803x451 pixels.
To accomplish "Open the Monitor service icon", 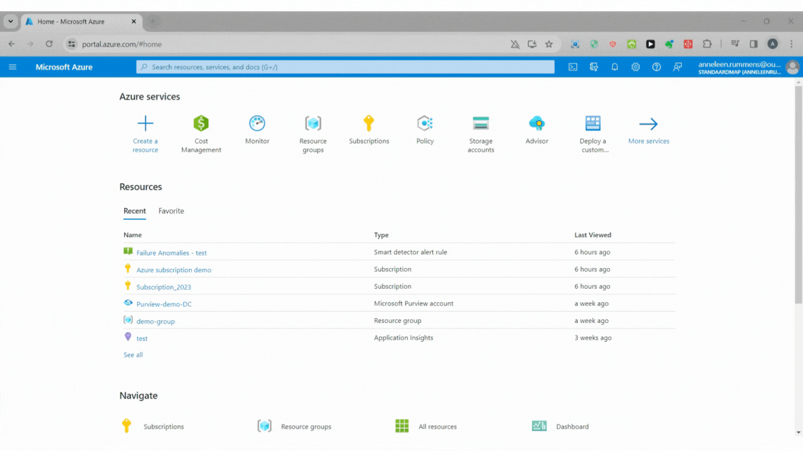I will click(257, 123).
